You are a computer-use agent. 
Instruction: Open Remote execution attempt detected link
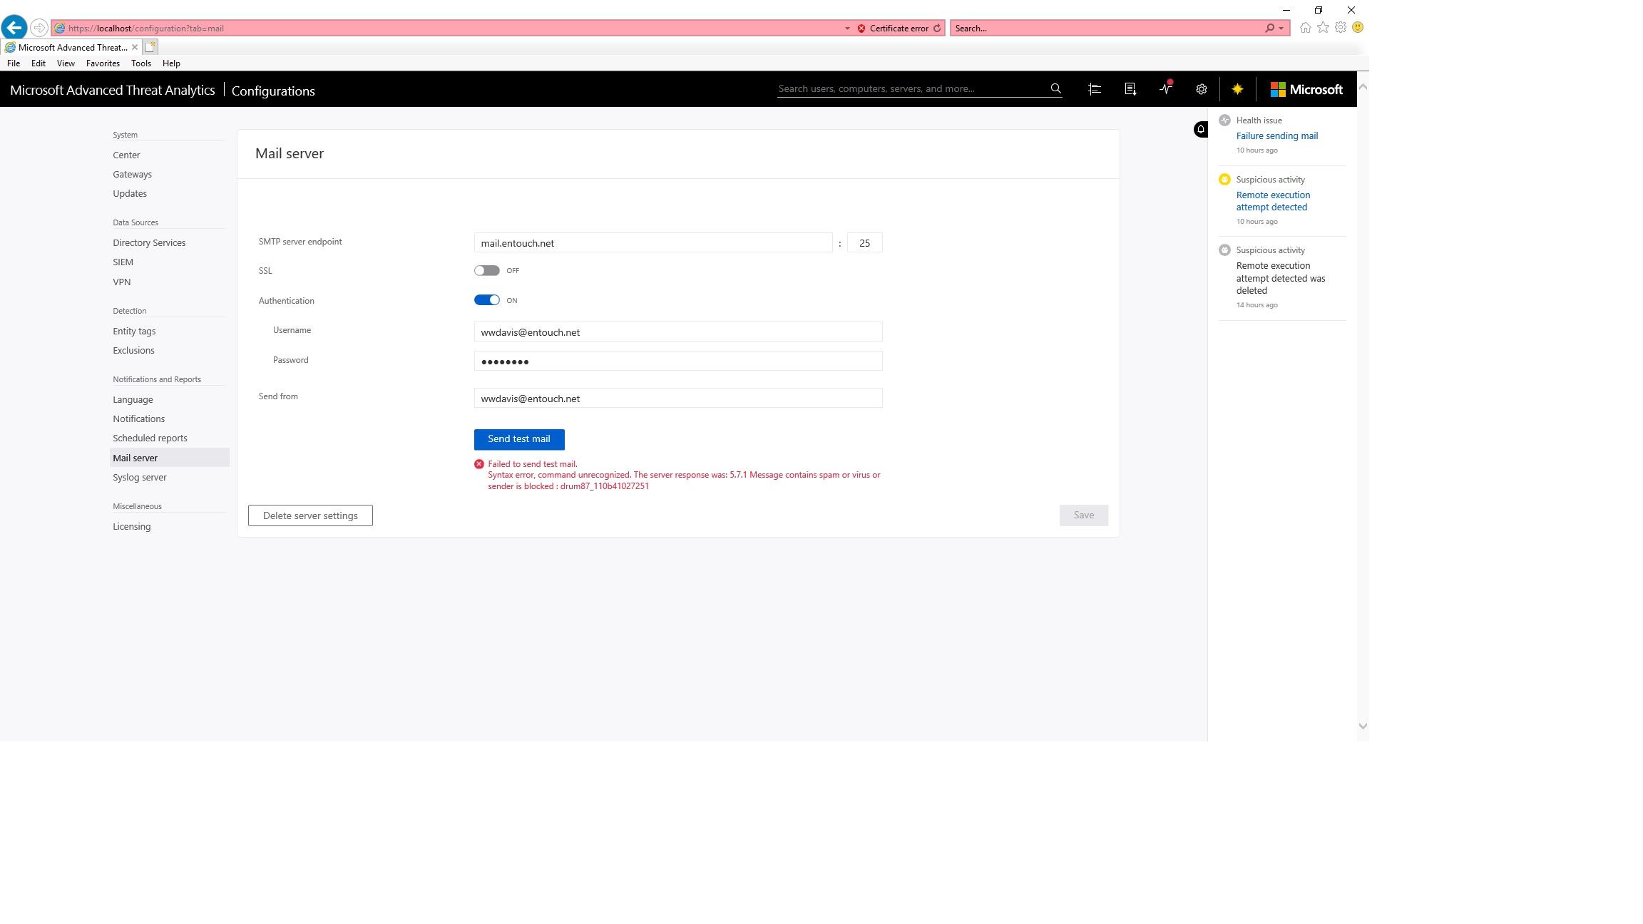tap(1274, 201)
